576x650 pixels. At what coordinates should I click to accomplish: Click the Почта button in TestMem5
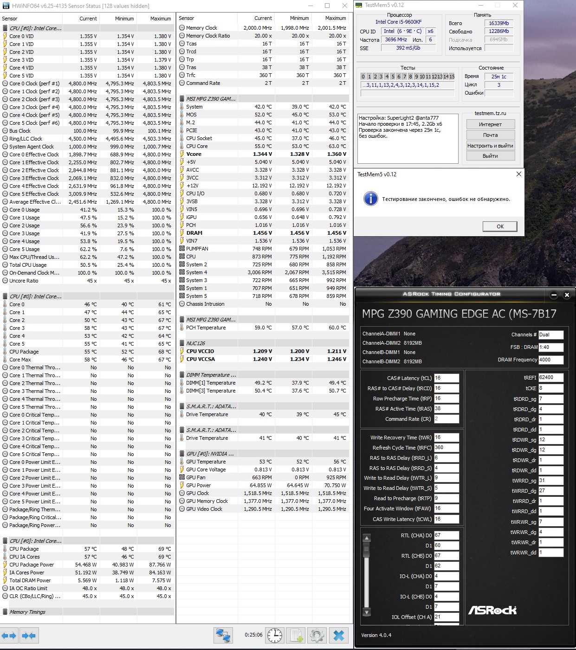coord(490,135)
